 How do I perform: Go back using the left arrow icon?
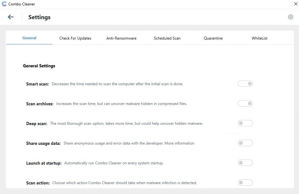click(x=11, y=17)
